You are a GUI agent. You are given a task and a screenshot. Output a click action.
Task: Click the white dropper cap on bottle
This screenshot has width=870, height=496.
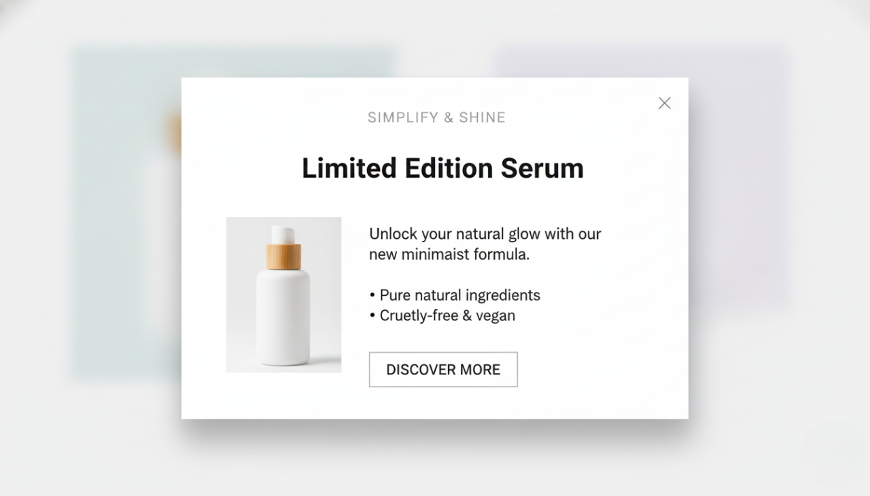tap(283, 235)
